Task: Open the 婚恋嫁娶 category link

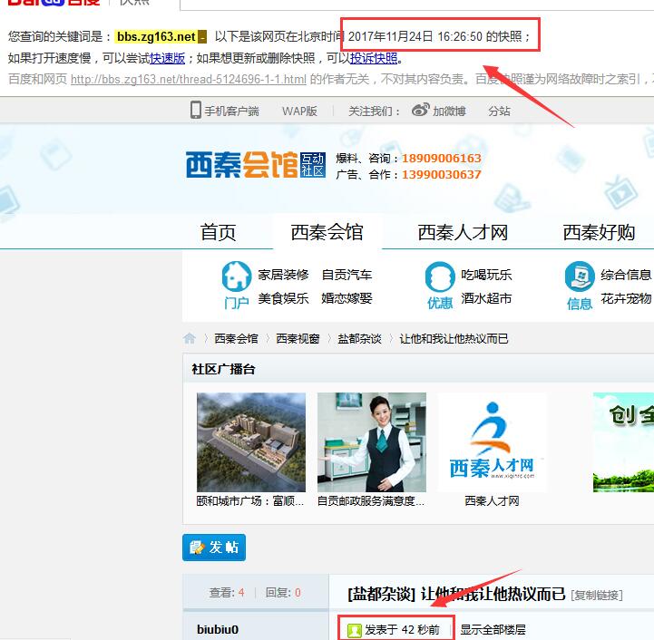Action: pos(347,298)
